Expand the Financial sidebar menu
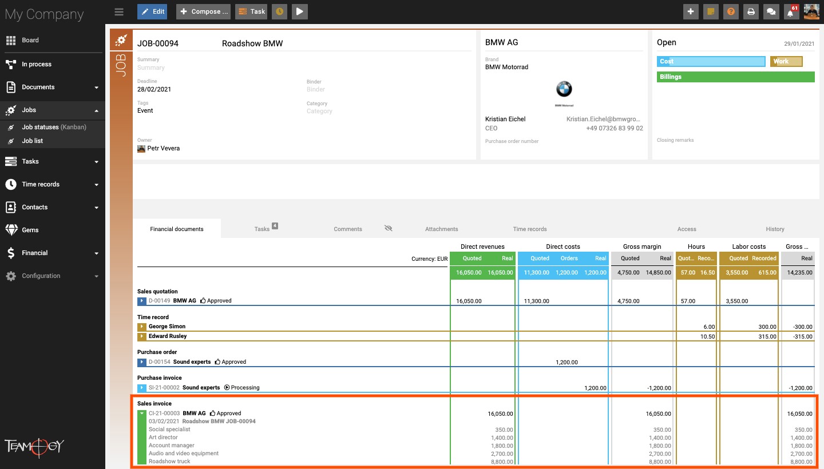The height and width of the screenshot is (469, 824). pos(53,253)
